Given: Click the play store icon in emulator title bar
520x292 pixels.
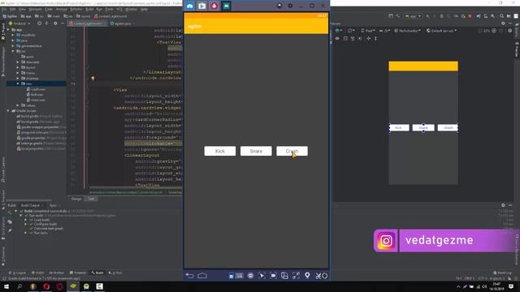Looking at the screenshot, I should point(202,6).
